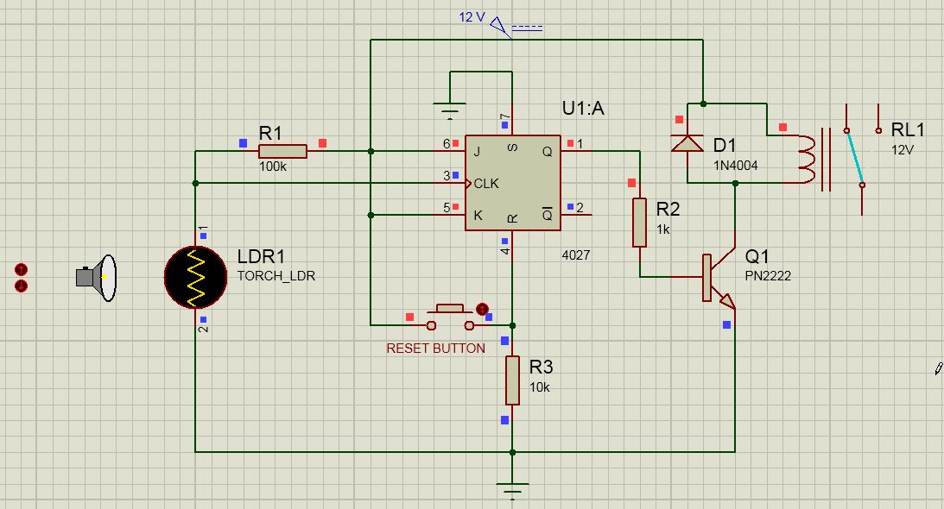
Task: Click the "U1:A" reference label
Action: pyautogui.click(x=583, y=109)
